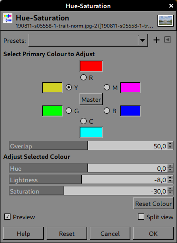Image resolution: width=177 pixels, height=243 pixels.
Task: Open the presets menu arrow icon
Action: (167, 39)
